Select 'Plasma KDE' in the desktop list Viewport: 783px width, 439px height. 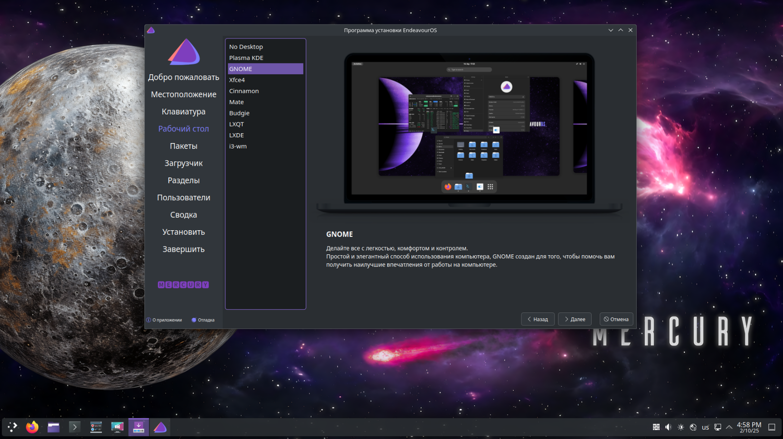(x=266, y=57)
